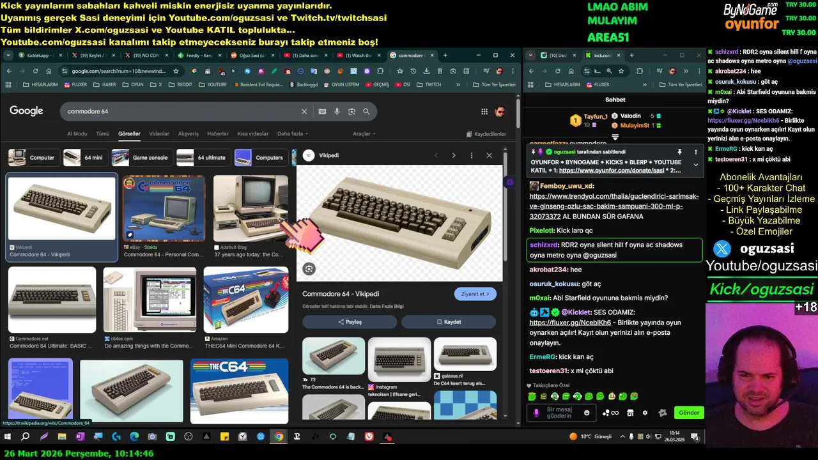The image size is (818, 460).
Task: Click the Bir mesaj gönderin chat input
Action: (562, 413)
